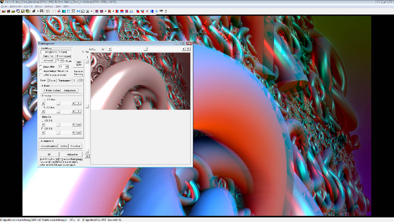Open dropdown arrow after the three-line toolbar icon
The image size is (394, 222).
91,11
